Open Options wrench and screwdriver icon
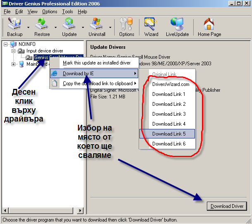252x224 pixels. (x=127, y=24)
